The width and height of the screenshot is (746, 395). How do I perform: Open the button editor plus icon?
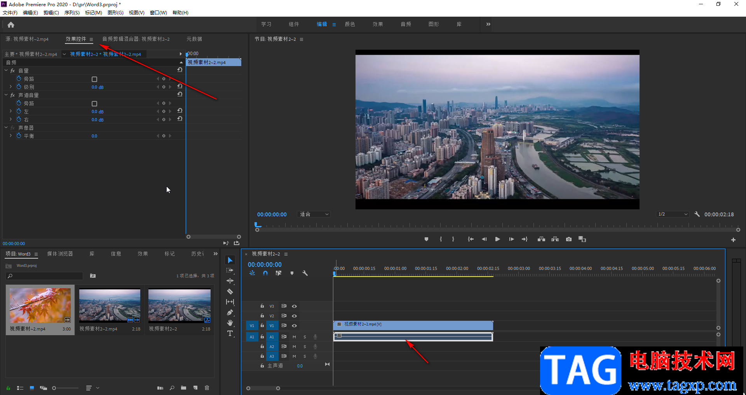pos(733,240)
